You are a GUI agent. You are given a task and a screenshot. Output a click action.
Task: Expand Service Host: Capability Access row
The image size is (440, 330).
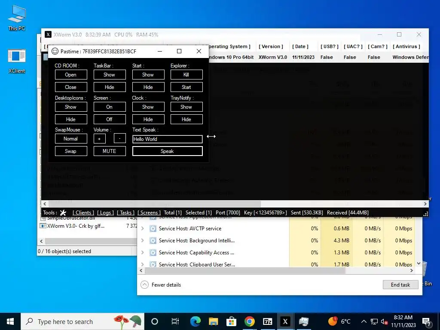(143, 253)
